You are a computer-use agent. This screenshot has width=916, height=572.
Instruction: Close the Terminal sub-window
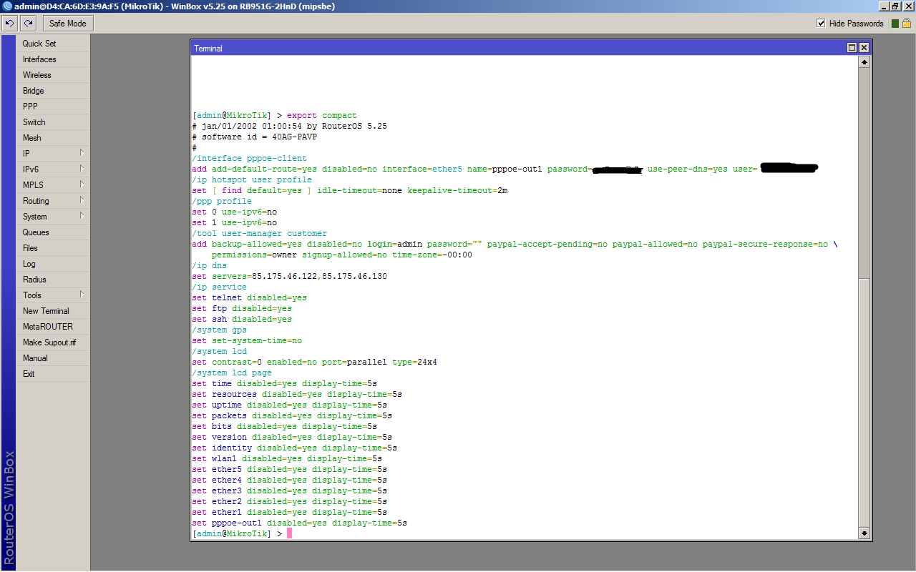click(x=864, y=48)
